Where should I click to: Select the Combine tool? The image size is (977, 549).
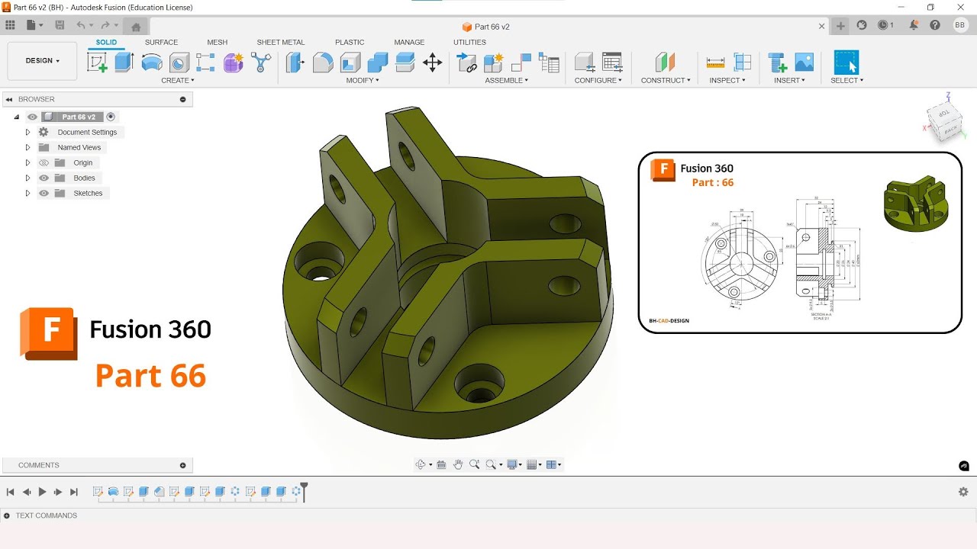378,63
